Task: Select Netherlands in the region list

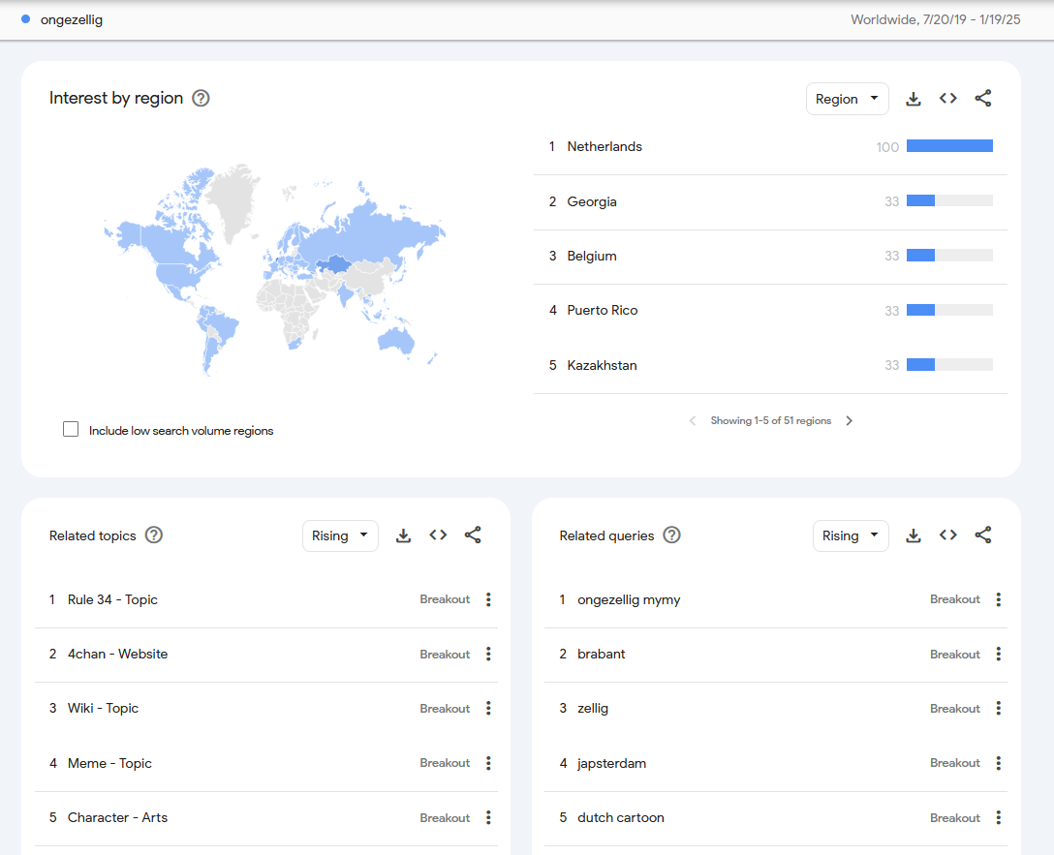Action: click(x=604, y=147)
